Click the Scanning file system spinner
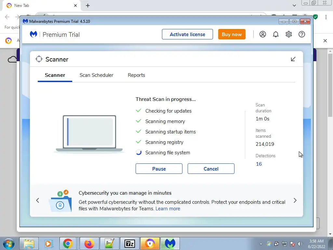The height and width of the screenshot is (250, 333). pyautogui.click(x=139, y=152)
